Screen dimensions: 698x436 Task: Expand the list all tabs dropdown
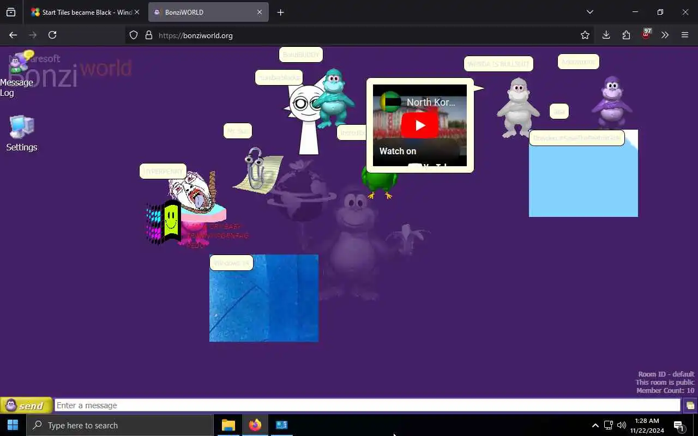pyautogui.click(x=589, y=12)
